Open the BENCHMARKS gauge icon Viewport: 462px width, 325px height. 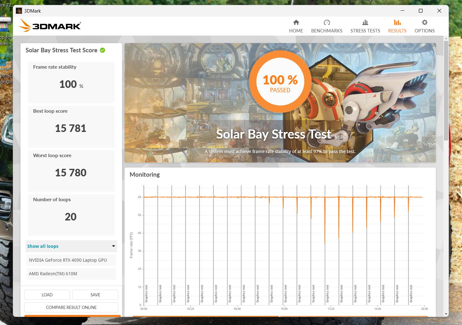[x=327, y=22]
